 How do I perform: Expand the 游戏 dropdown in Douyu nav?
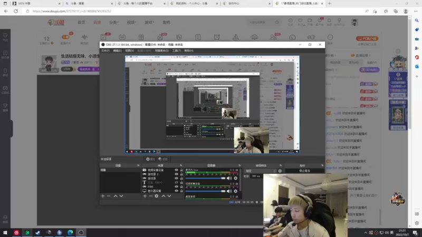tap(149, 22)
